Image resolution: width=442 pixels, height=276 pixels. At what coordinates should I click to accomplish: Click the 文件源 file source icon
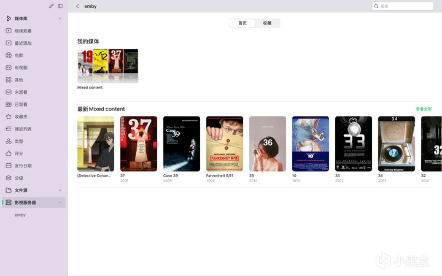(x=9, y=190)
